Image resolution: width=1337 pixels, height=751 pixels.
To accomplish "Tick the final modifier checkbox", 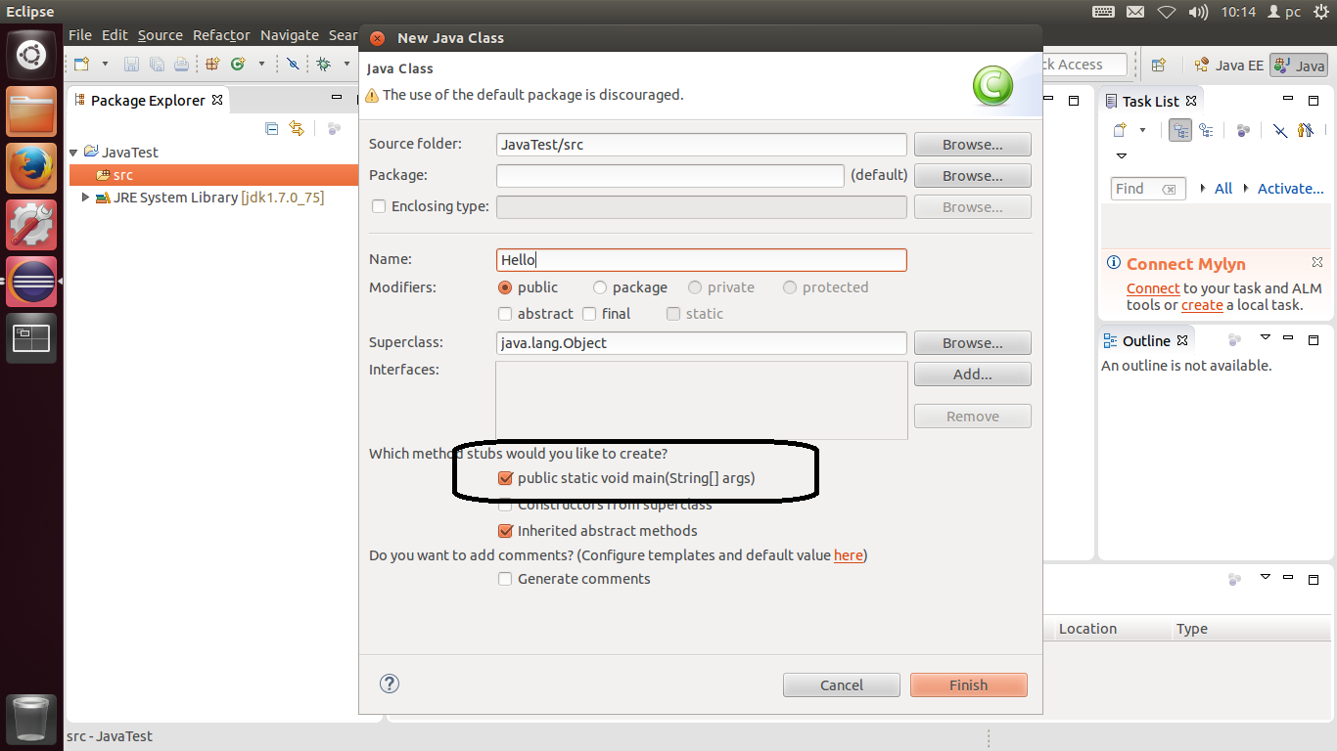I will (x=589, y=314).
